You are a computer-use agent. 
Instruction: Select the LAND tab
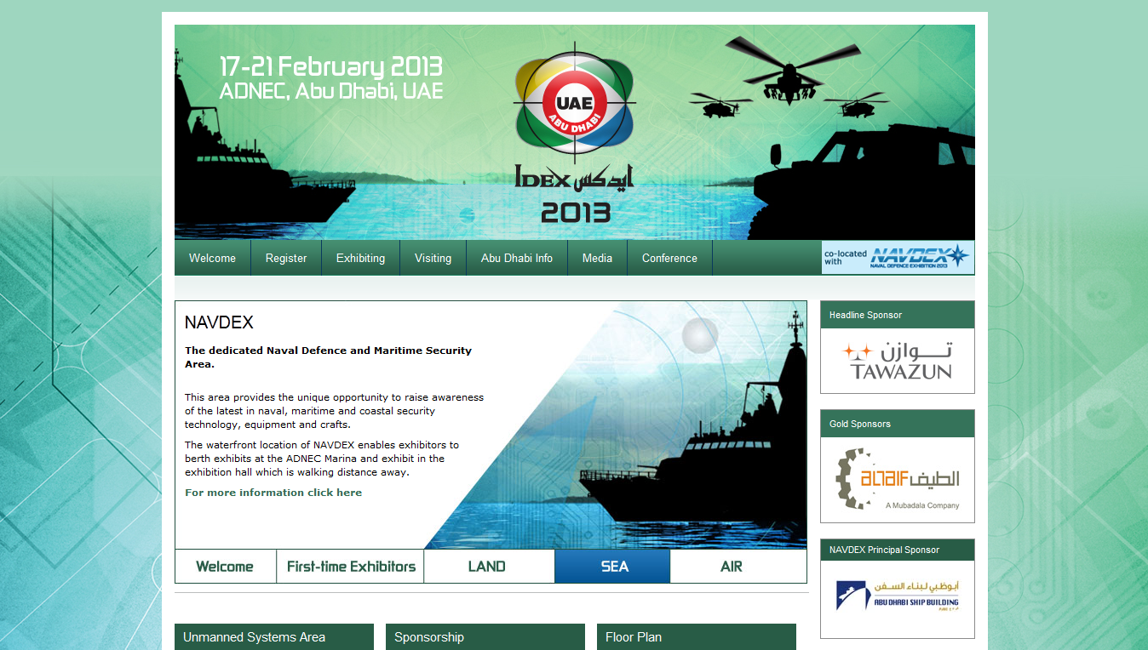pos(487,567)
